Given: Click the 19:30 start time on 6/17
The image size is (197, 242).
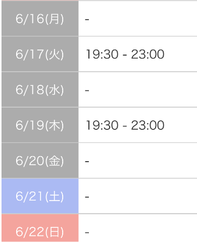Looking at the screenshot, I should coord(102,54).
